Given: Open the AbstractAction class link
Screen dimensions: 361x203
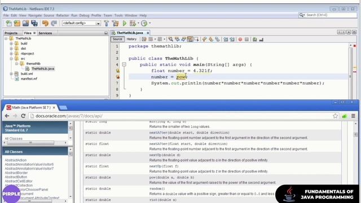Looking at the screenshot, I should 16,160.
